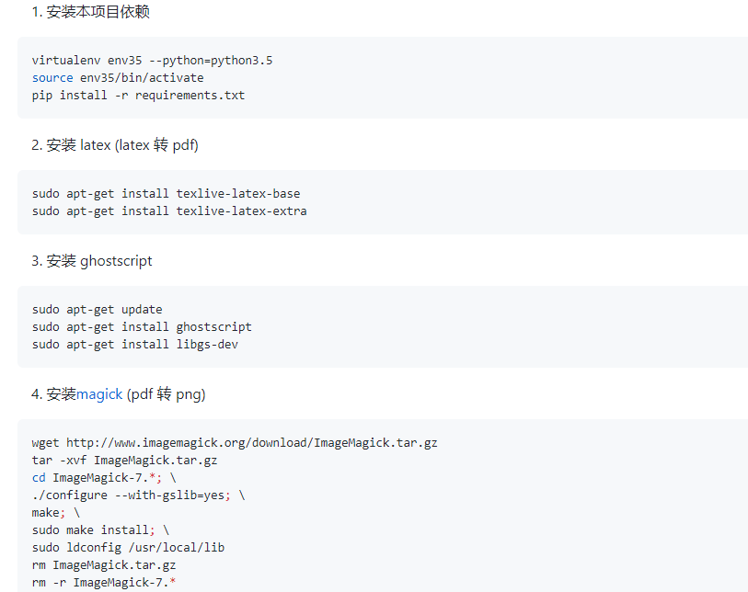
Task: Open the magick hyperlink in step 4
Action: 99,394
